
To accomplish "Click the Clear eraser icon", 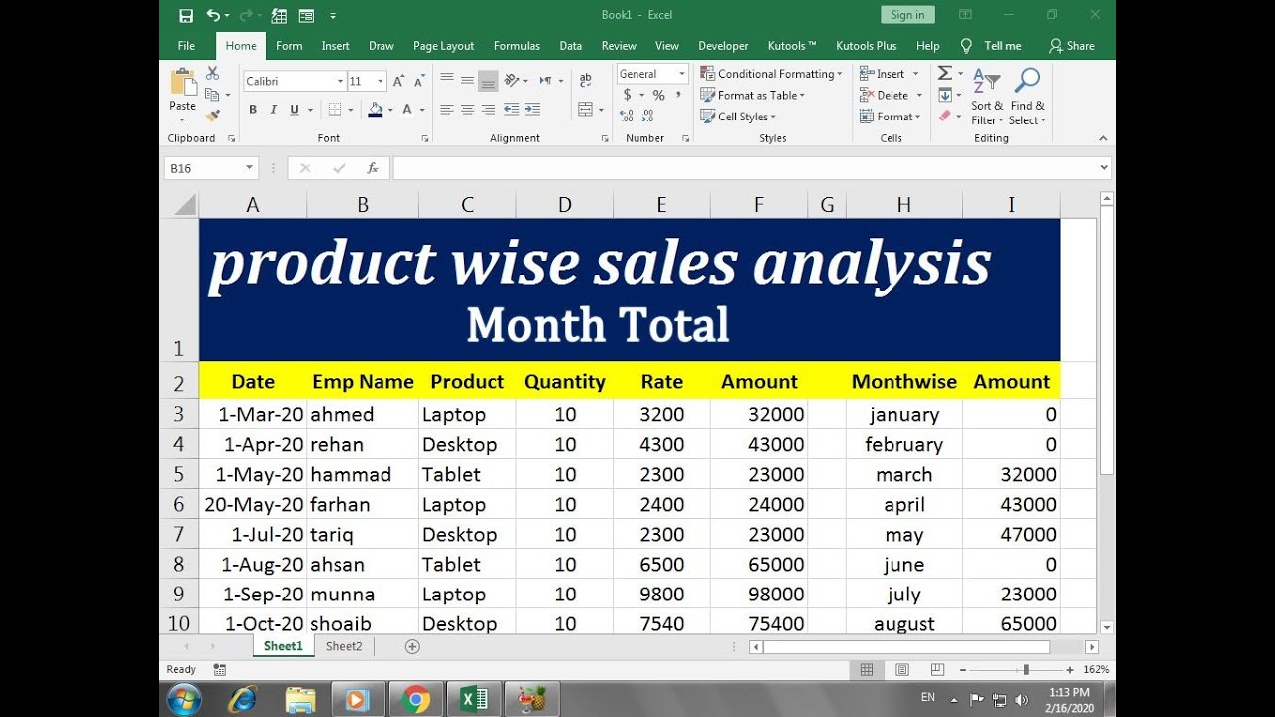I will click(945, 116).
